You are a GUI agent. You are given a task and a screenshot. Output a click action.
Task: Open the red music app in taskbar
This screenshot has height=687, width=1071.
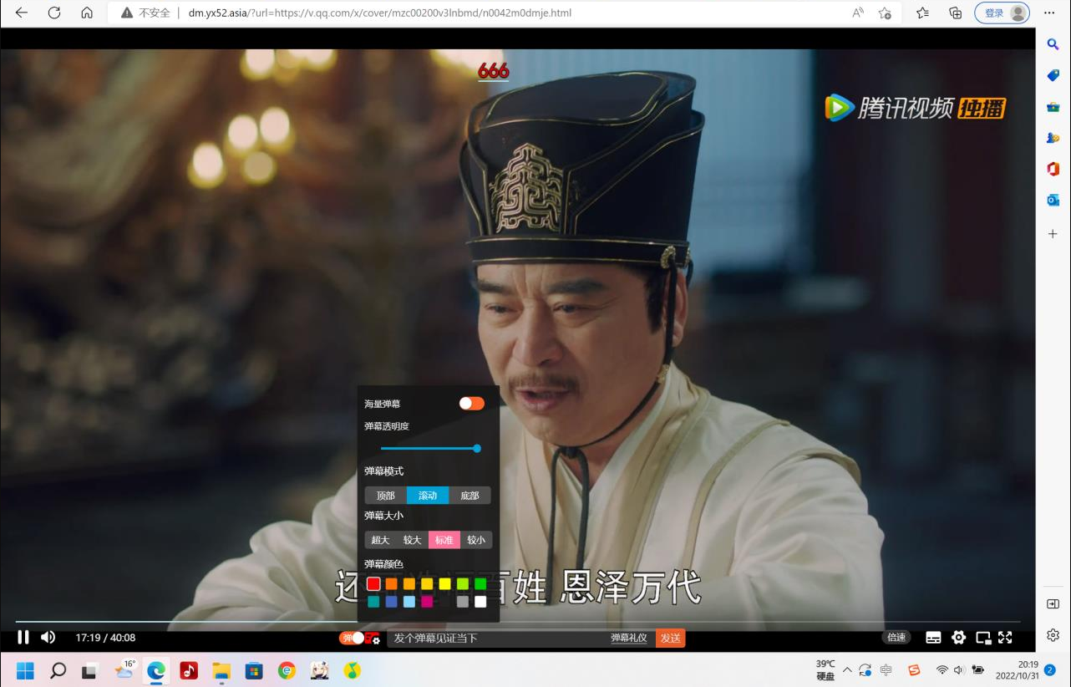click(x=189, y=670)
